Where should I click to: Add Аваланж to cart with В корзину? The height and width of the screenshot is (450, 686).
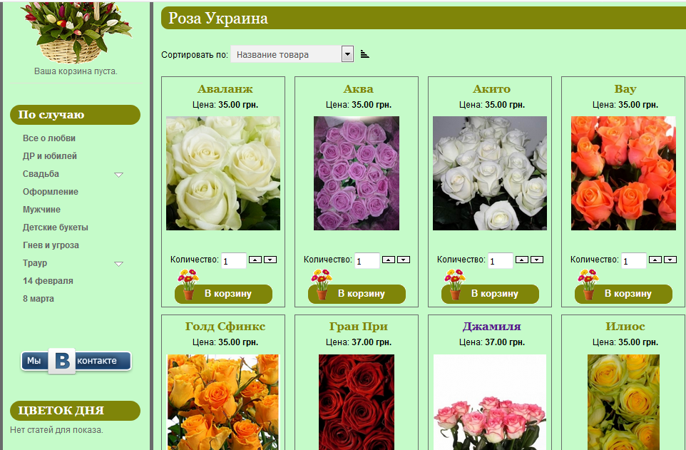pyautogui.click(x=224, y=294)
